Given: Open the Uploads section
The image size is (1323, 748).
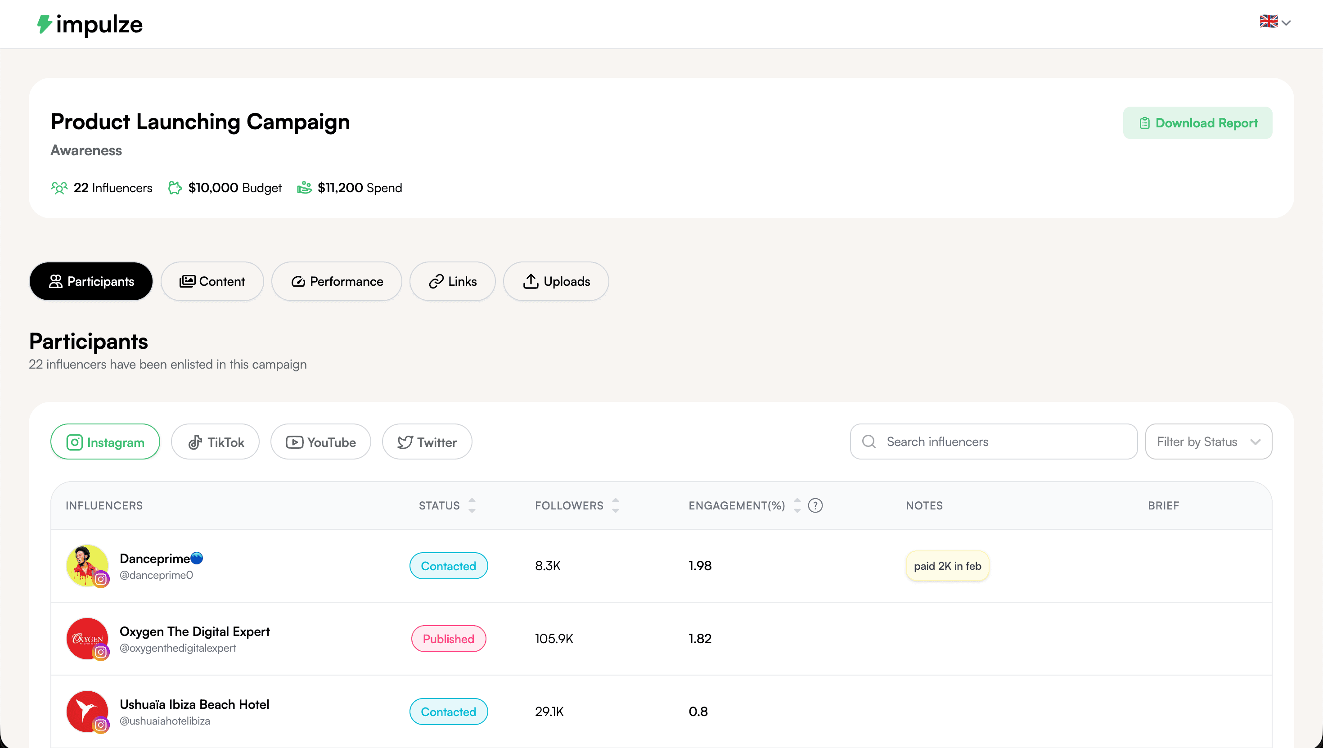Looking at the screenshot, I should [556, 282].
